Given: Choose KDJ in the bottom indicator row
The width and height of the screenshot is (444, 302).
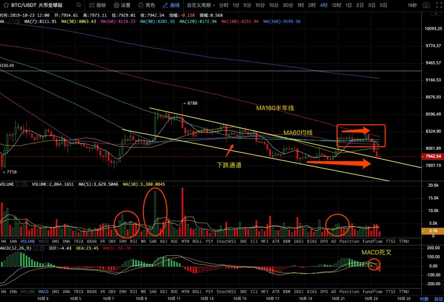Looking at the screenshot, I should pos(164,292).
